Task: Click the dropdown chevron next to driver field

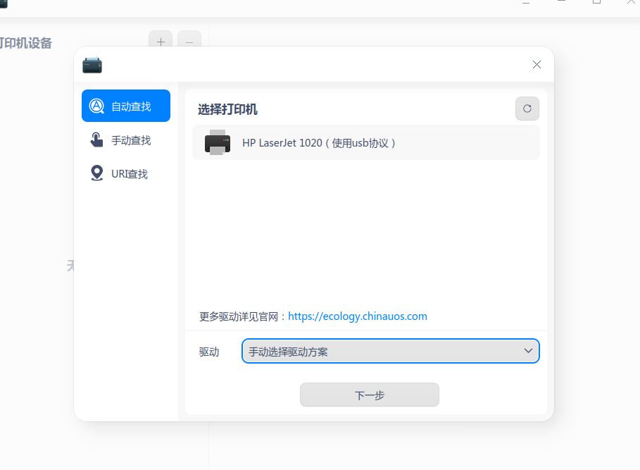Action: coord(527,351)
